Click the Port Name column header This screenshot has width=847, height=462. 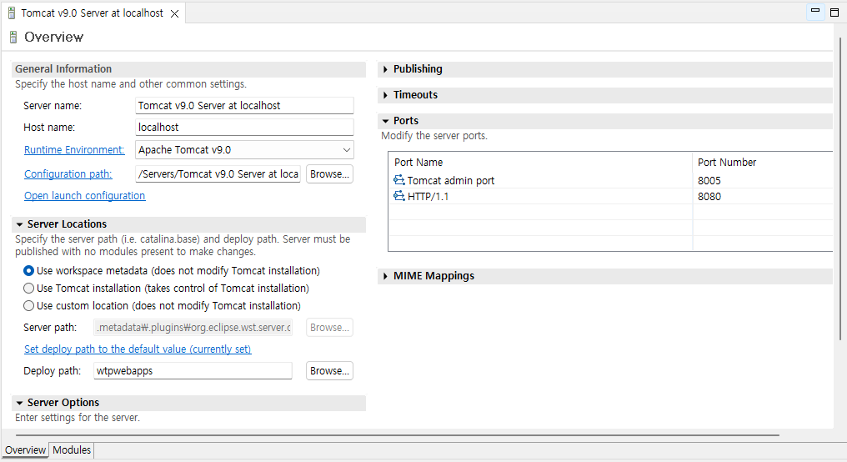(540, 162)
